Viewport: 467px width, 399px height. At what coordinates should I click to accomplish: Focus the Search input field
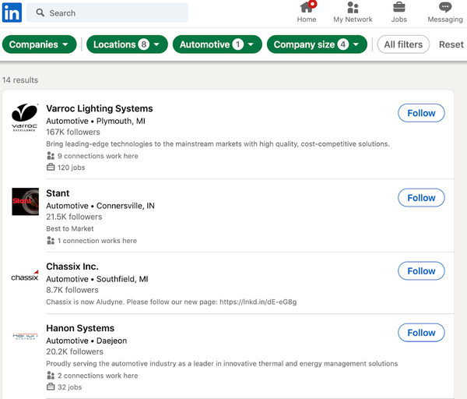107,12
